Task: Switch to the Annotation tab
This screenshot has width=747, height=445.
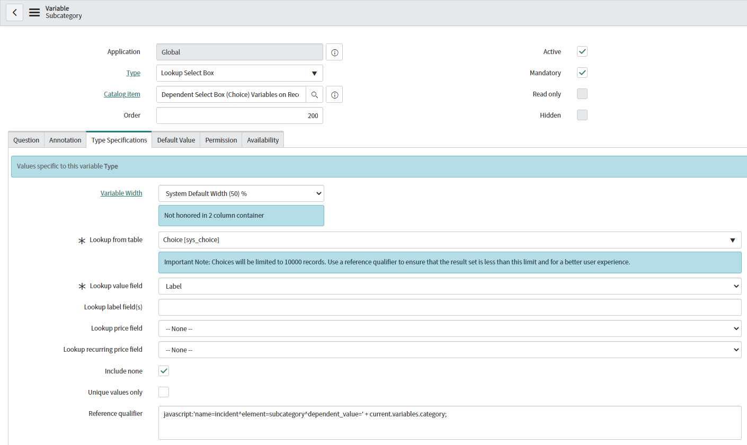Action: [65, 140]
